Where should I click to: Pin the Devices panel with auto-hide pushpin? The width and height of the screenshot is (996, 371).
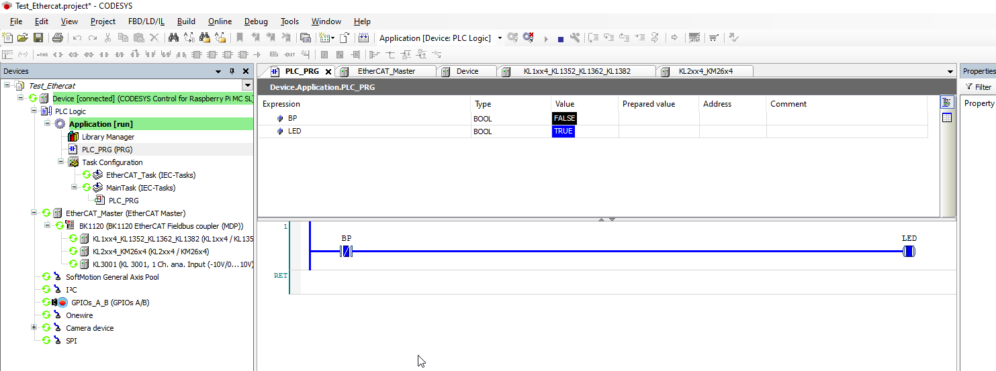click(232, 71)
